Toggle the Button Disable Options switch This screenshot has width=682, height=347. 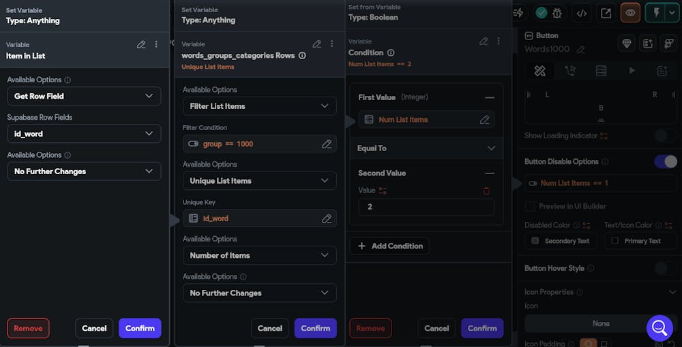666,161
